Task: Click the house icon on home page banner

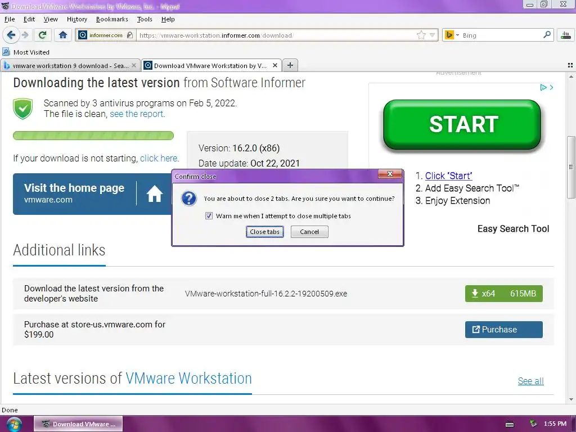Action: [154, 193]
